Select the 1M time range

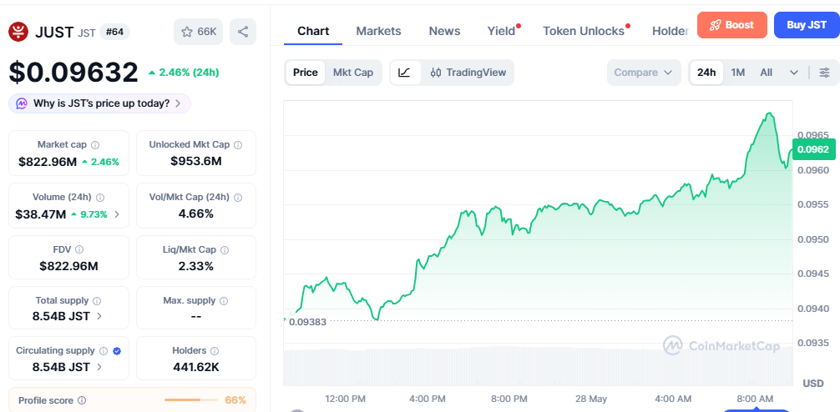tap(737, 73)
